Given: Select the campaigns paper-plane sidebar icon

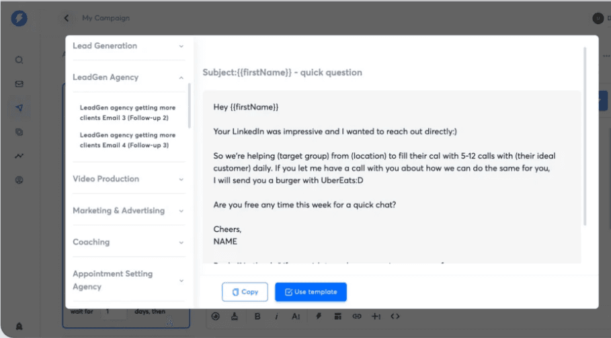Looking at the screenshot, I should coord(19,108).
